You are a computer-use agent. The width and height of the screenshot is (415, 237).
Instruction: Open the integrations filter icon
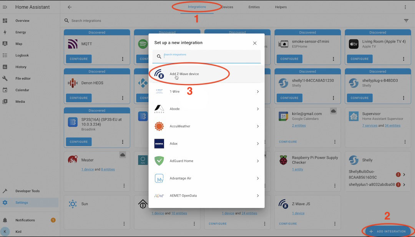[406, 21]
